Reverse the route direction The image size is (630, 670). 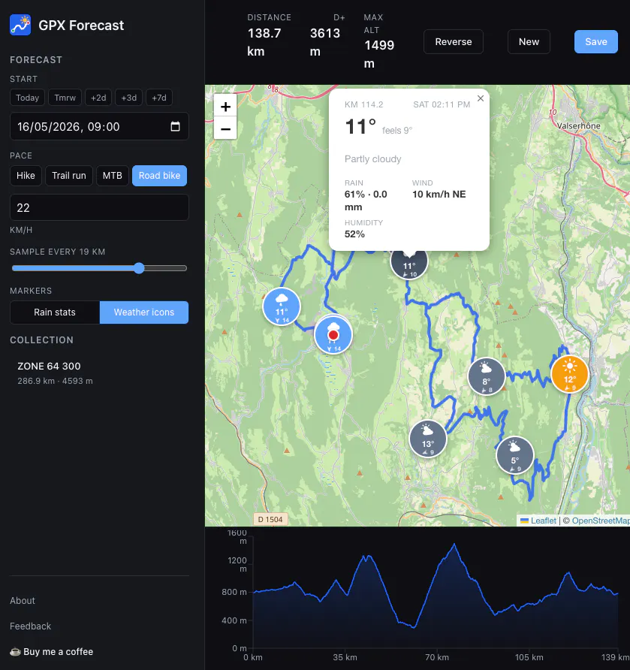tap(454, 42)
